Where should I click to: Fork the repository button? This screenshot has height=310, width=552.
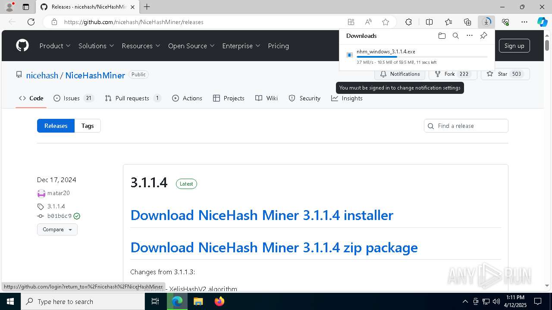[x=453, y=74]
